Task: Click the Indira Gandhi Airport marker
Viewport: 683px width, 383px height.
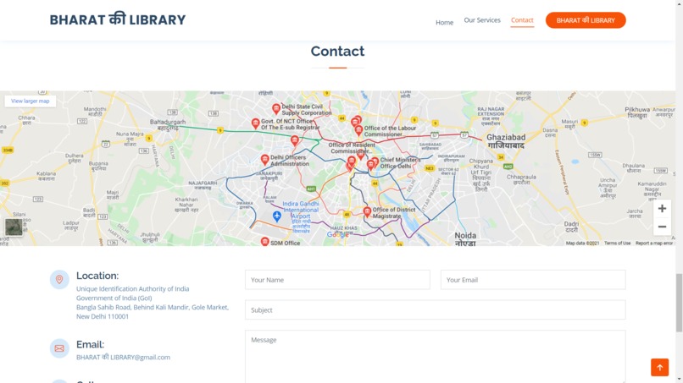Action: (x=276, y=216)
